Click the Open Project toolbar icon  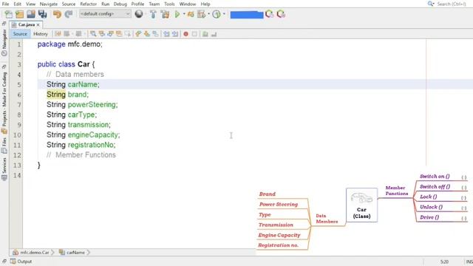tap(31, 14)
